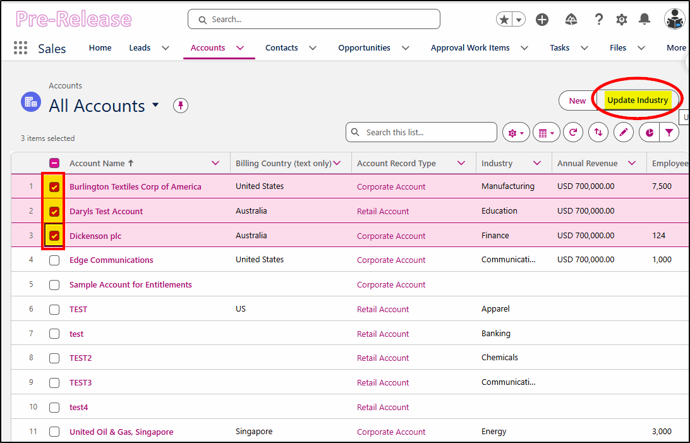Refresh the accounts list
Image resolution: width=690 pixels, height=443 pixels.
[x=573, y=133]
